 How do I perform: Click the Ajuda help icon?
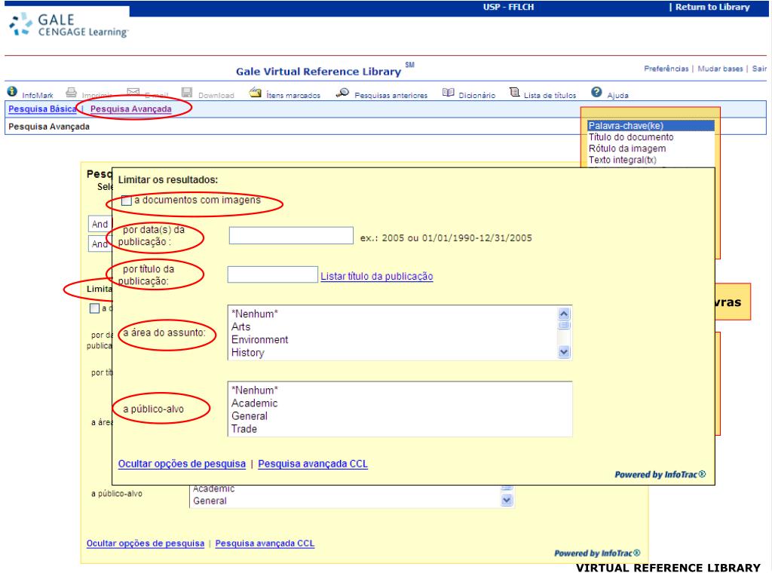click(596, 92)
